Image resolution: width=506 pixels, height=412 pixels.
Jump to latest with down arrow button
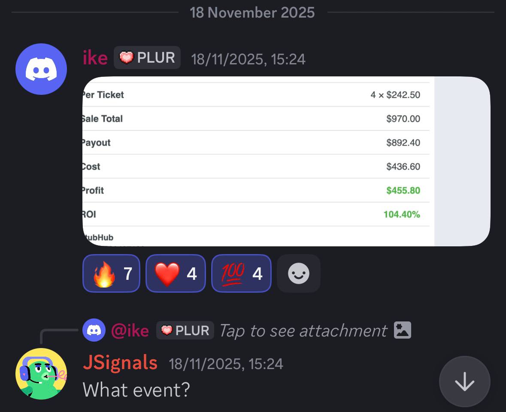coord(465,382)
